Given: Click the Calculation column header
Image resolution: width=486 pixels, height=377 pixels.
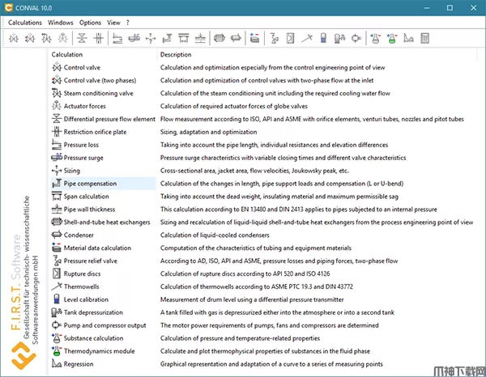Looking at the screenshot, I should coord(67,54).
